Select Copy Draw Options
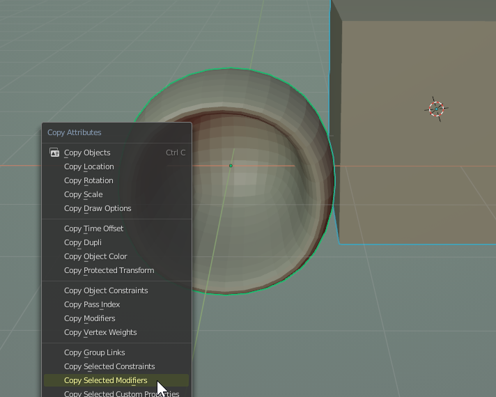The width and height of the screenshot is (496, 397). click(x=116, y=208)
